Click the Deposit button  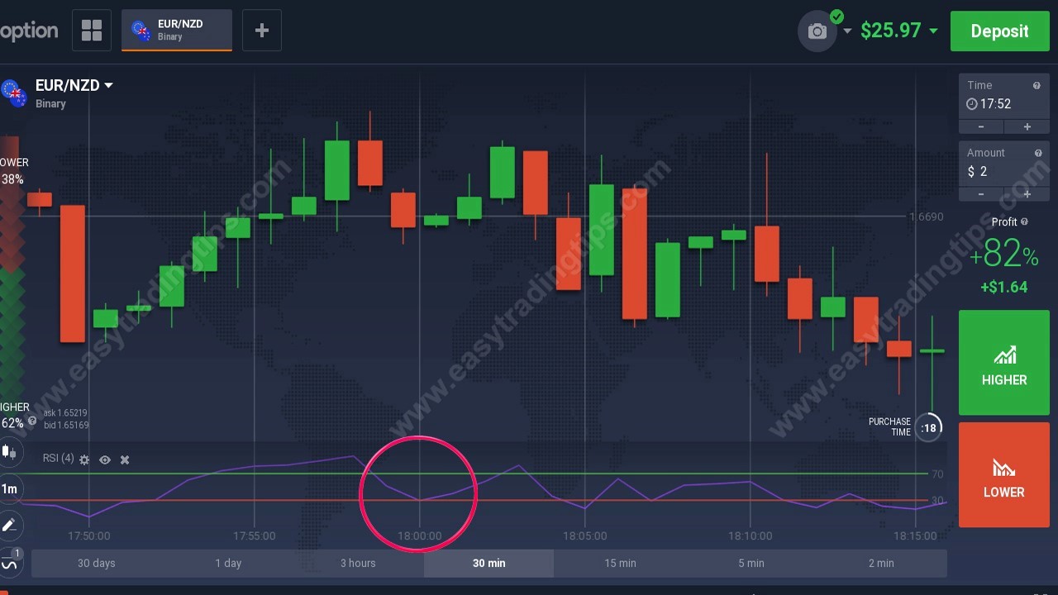(x=999, y=31)
